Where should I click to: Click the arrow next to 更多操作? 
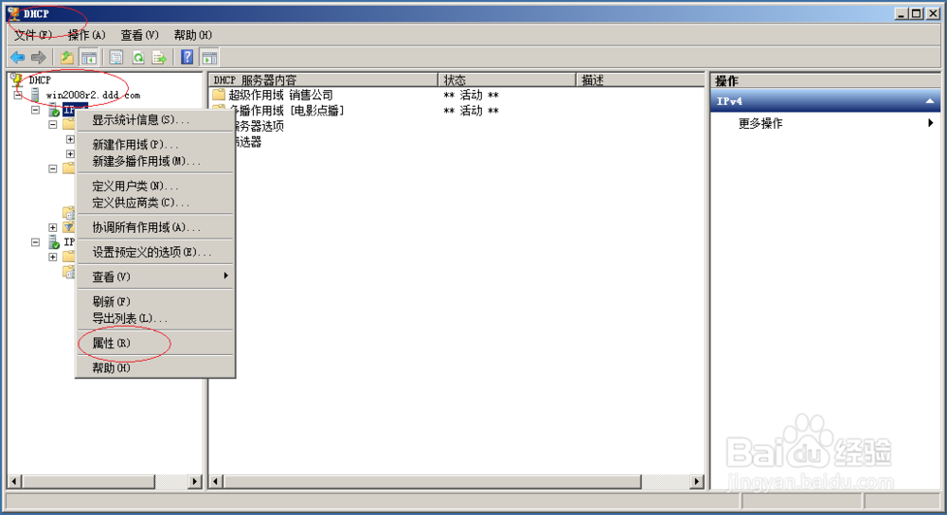(x=930, y=123)
